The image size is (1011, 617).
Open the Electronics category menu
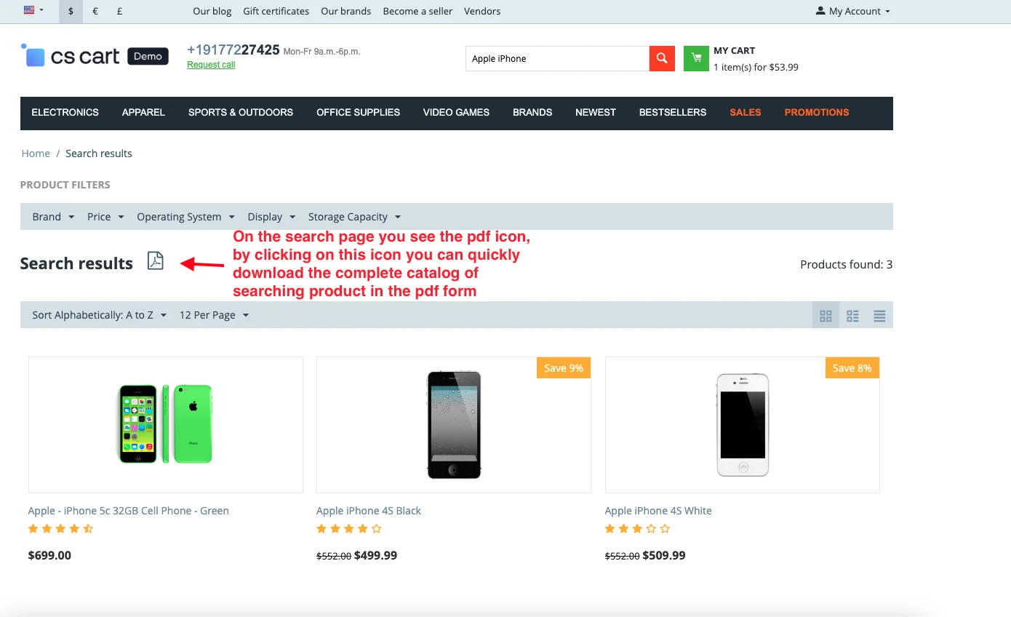(x=65, y=113)
